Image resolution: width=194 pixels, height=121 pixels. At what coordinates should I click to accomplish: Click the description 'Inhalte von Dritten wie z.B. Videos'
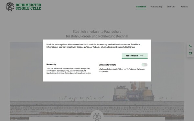coord(122,70)
